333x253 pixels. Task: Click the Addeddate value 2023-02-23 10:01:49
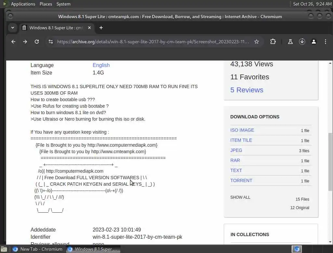click(x=117, y=230)
